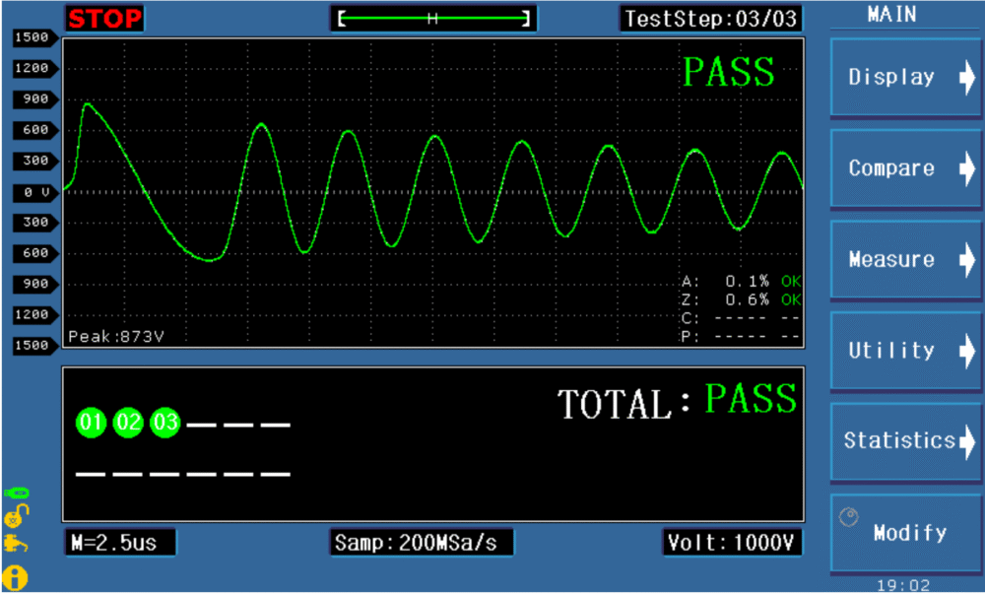Select the Samp:200MSa/s field
The width and height of the screenshot is (985, 594).
point(421,543)
